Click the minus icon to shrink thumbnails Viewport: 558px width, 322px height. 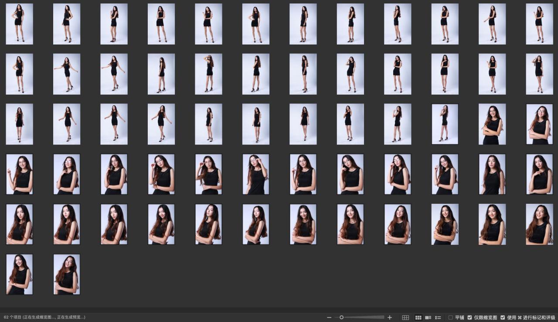pos(329,318)
